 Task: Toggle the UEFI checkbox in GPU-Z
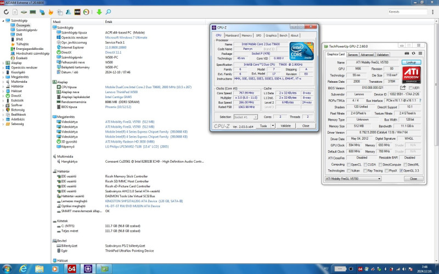coord(410,88)
